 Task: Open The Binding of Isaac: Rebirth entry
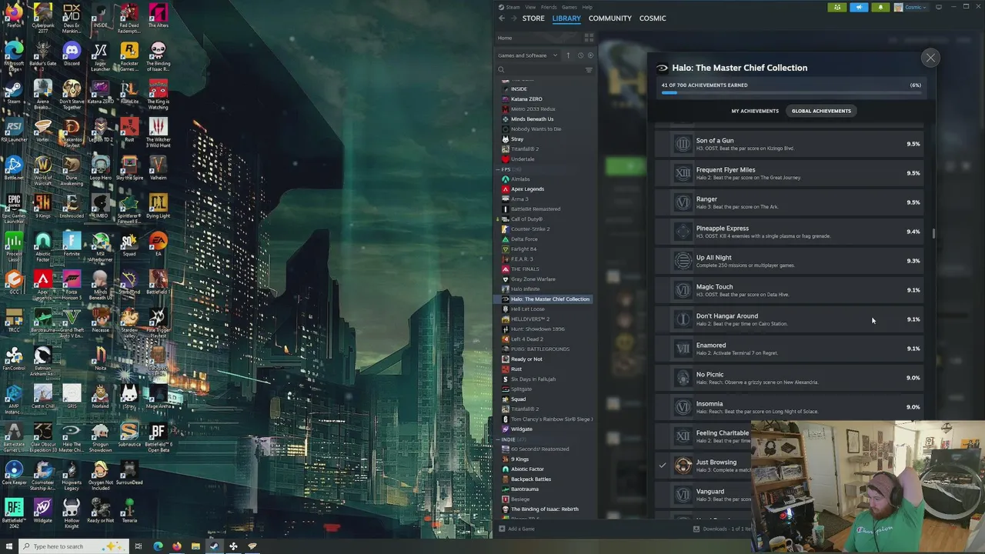tap(544, 509)
